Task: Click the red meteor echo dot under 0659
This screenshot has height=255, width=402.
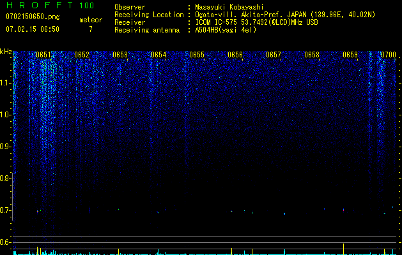Action: click(x=343, y=210)
